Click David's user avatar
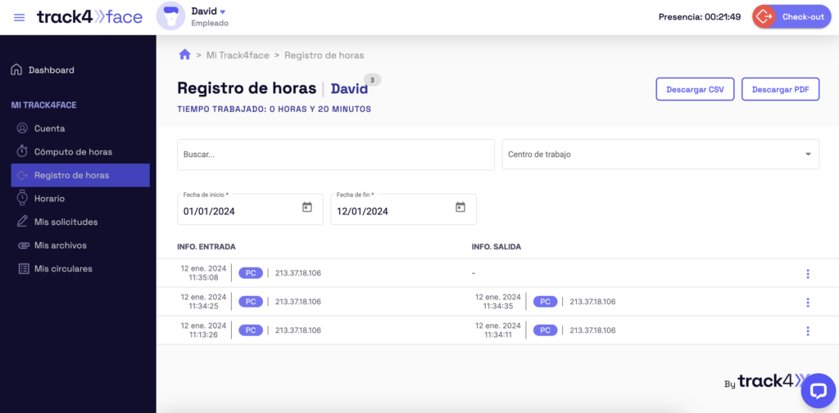The height and width of the screenshot is (413, 839). click(170, 17)
